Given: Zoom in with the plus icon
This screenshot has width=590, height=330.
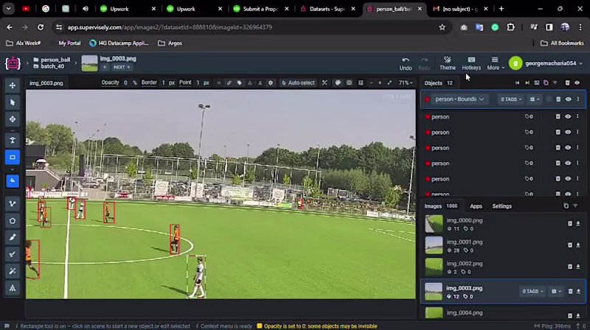Looking at the screenshot, I should tap(380, 82).
